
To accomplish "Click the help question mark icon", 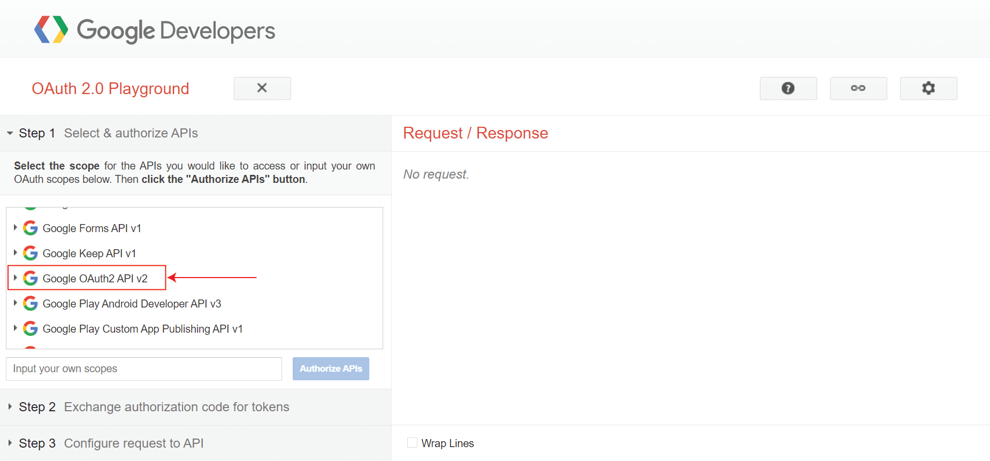I will click(788, 88).
